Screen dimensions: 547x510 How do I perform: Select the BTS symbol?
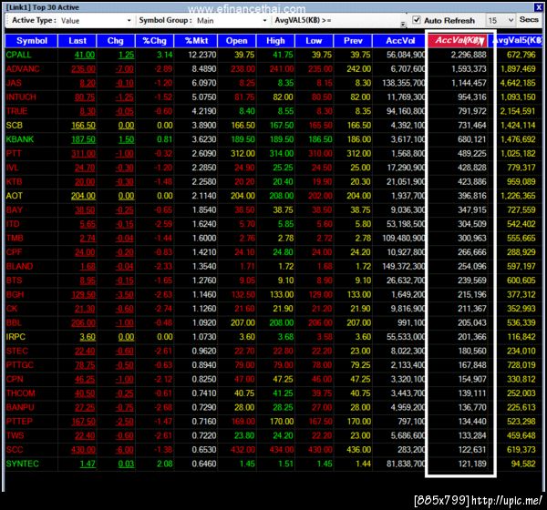(x=15, y=280)
